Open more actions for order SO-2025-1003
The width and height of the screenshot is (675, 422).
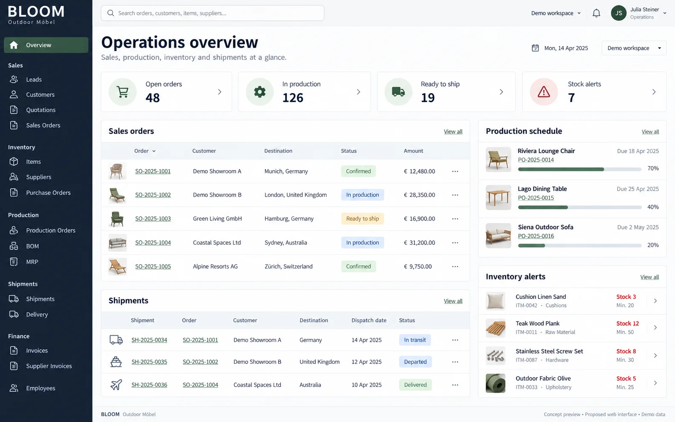pos(455,219)
